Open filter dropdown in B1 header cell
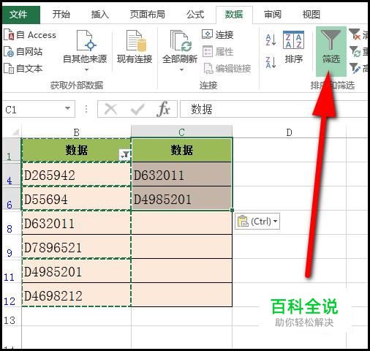 [x=125, y=155]
